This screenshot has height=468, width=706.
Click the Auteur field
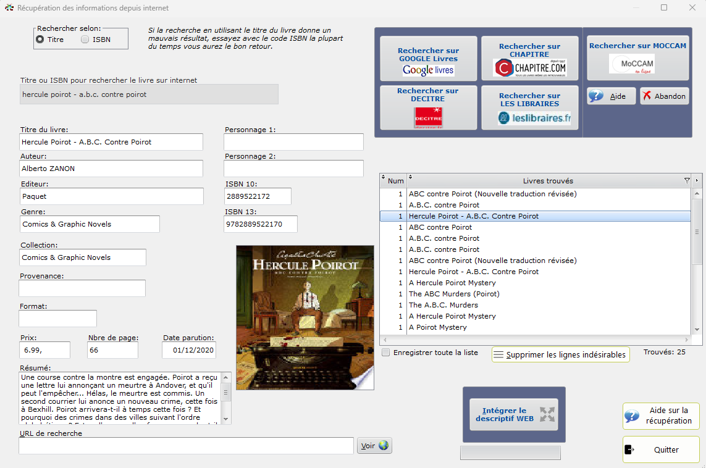[111, 169]
